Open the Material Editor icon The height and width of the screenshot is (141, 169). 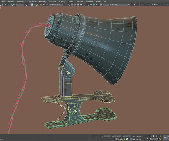coord(88,5)
